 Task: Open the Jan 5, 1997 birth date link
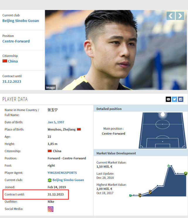[56, 122]
